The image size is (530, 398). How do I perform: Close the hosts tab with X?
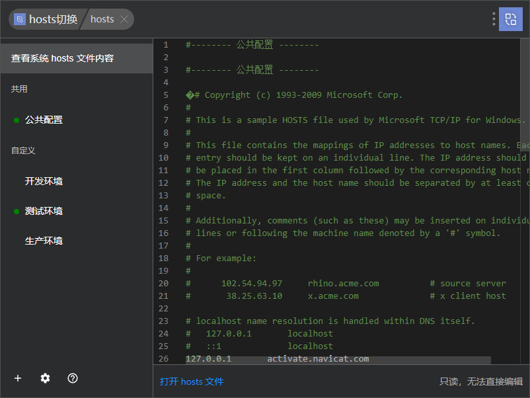(124, 19)
